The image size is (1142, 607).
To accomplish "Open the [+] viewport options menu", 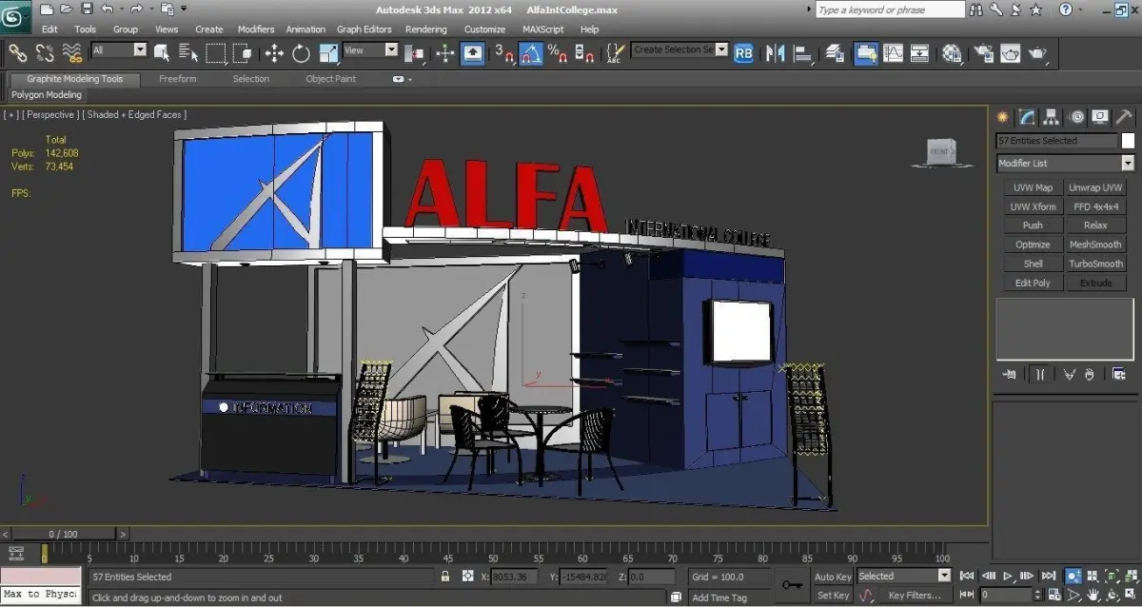I will pyautogui.click(x=10, y=115).
